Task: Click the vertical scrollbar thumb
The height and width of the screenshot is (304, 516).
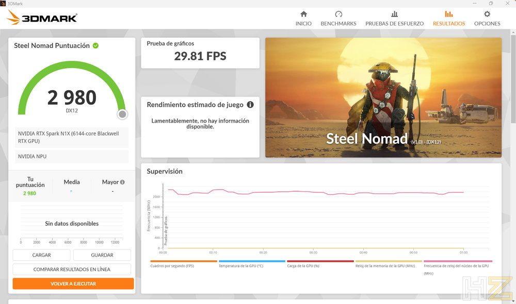Action: click(513, 79)
